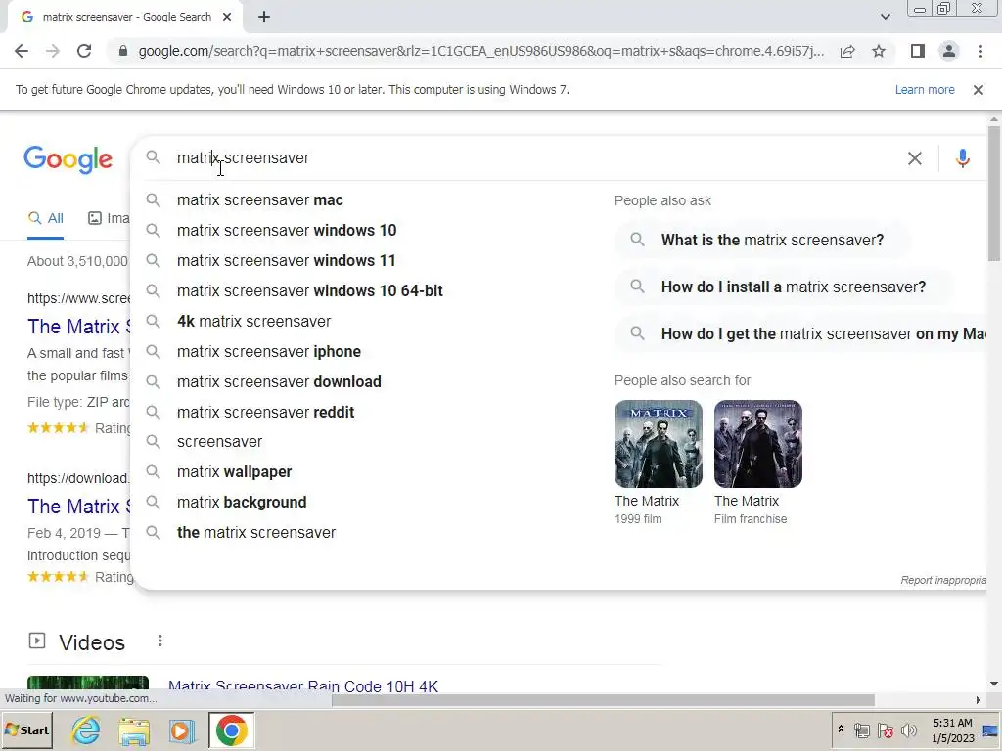
Task: Choose the matrix background suggestion
Action: [x=242, y=503]
